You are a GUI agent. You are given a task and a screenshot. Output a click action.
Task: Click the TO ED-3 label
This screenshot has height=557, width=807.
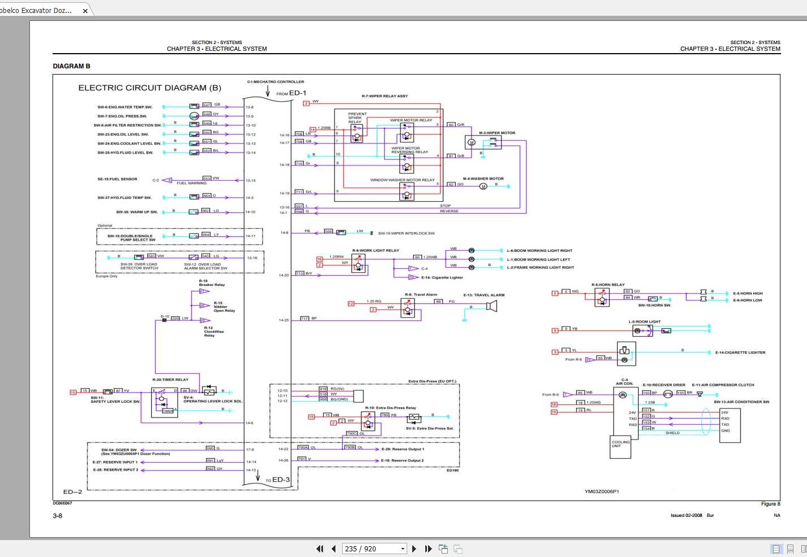(x=278, y=480)
